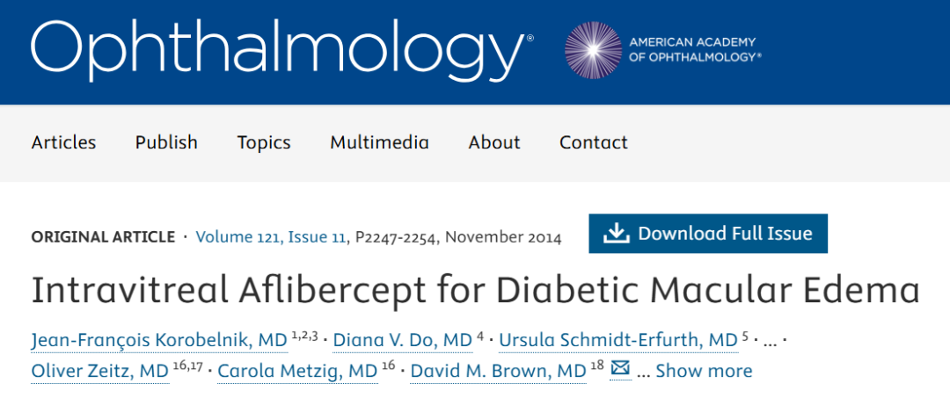Open the Articles menu

[x=63, y=142]
